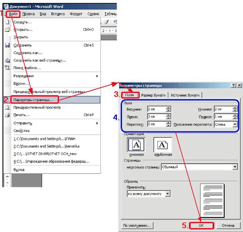243x232 pixels.
Task: Open the Правка menu
Action: coord(29,14)
